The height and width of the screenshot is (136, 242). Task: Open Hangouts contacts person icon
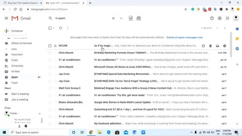[19, 126]
